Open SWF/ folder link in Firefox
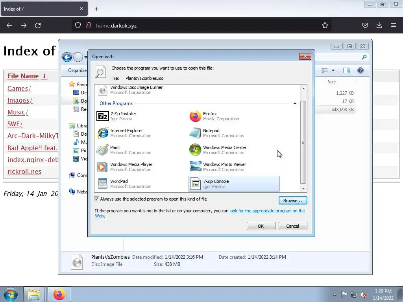 (15, 124)
